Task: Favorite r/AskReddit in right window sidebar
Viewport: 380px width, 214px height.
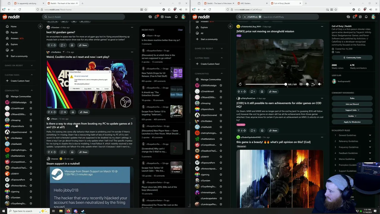Action: coord(221,127)
